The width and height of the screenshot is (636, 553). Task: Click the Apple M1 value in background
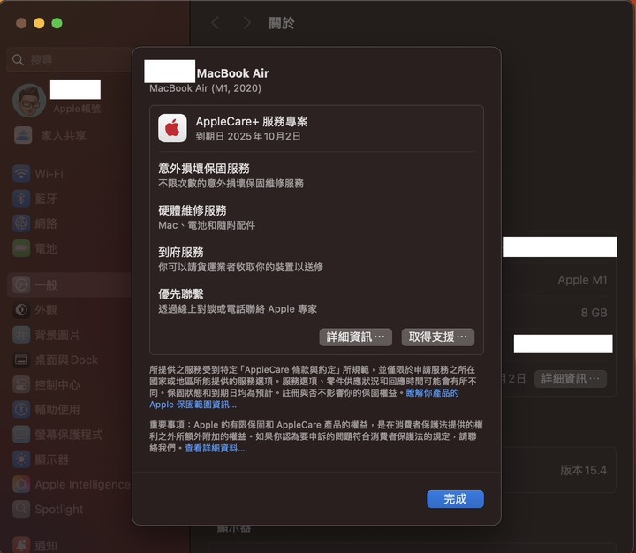click(582, 280)
